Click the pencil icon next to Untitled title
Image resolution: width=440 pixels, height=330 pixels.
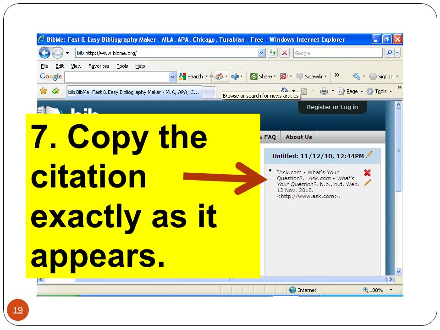tap(369, 154)
